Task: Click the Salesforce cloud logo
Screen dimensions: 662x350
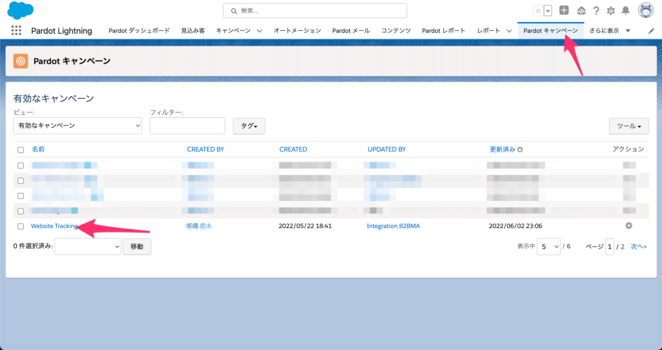Action: pos(20,10)
